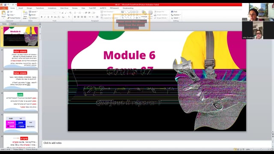This screenshot has width=274, height=154.
Task: Switch to the Transitions ribbon tab
Action: click(x=40, y=8)
